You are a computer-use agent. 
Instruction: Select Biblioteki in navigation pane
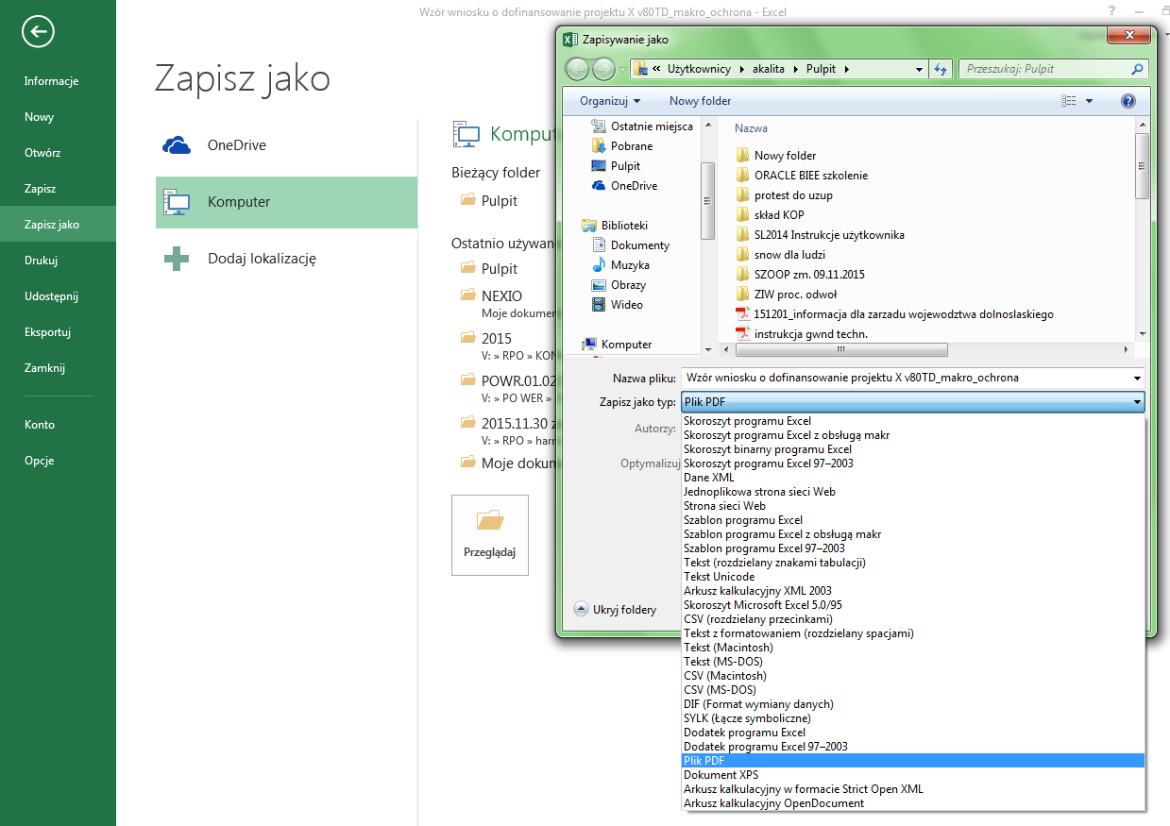click(x=615, y=226)
